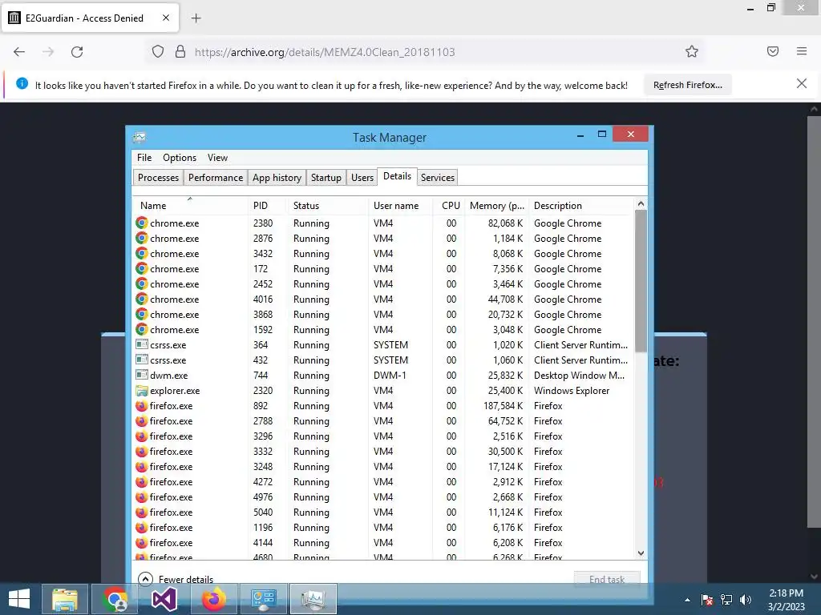Click the End task button

click(x=607, y=579)
